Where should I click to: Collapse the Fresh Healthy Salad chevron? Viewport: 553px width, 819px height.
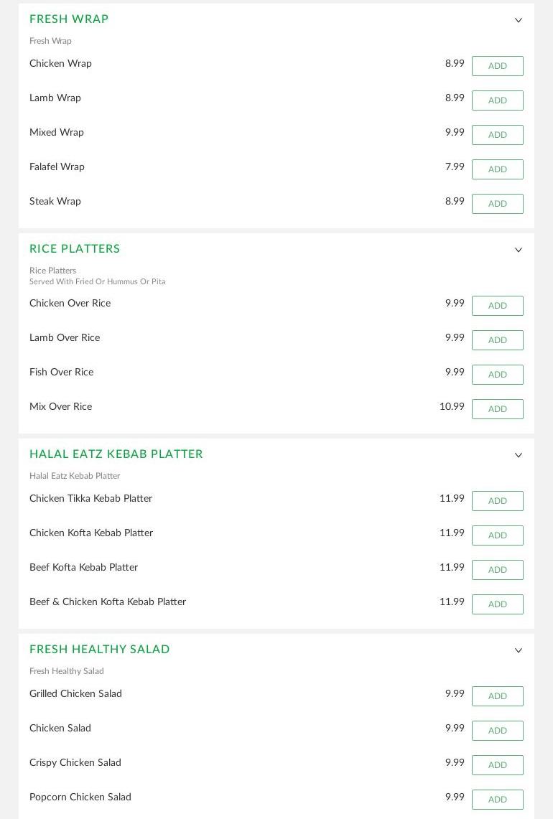click(x=519, y=650)
